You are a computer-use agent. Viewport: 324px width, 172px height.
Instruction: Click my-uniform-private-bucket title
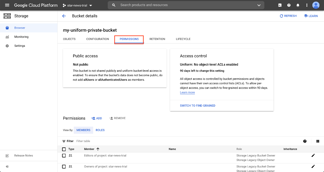(x=90, y=30)
